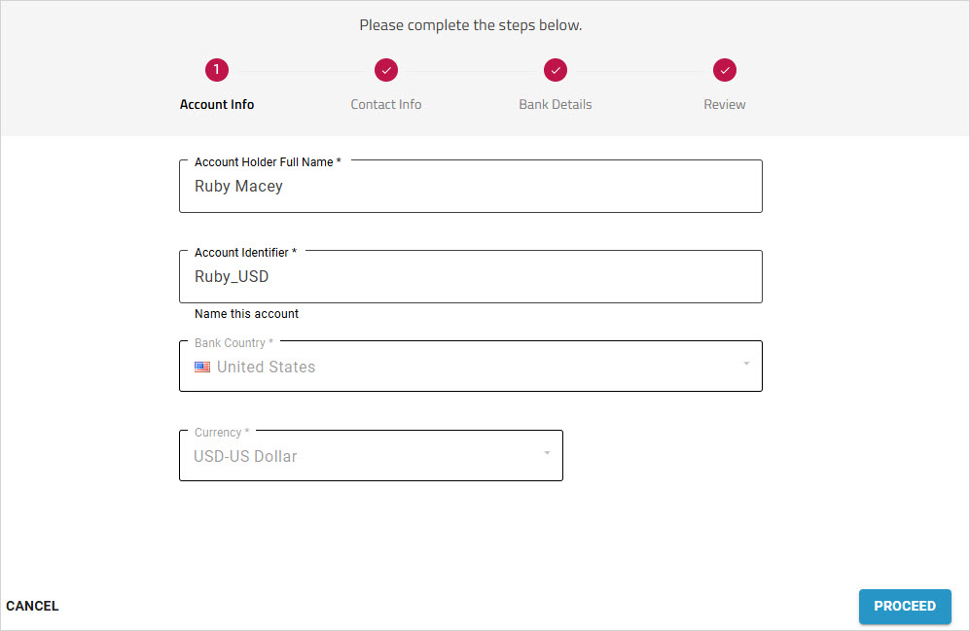Click the United States flag icon
This screenshot has width=970, height=631.
(x=201, y=367)
